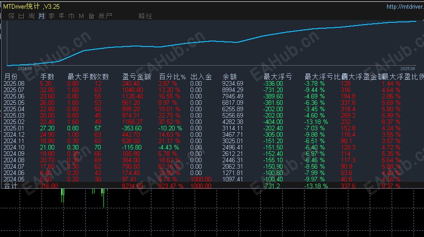Open the 账户 account tab
The width and height of the screenshot is (424, 237).
(x=105, y=16)
